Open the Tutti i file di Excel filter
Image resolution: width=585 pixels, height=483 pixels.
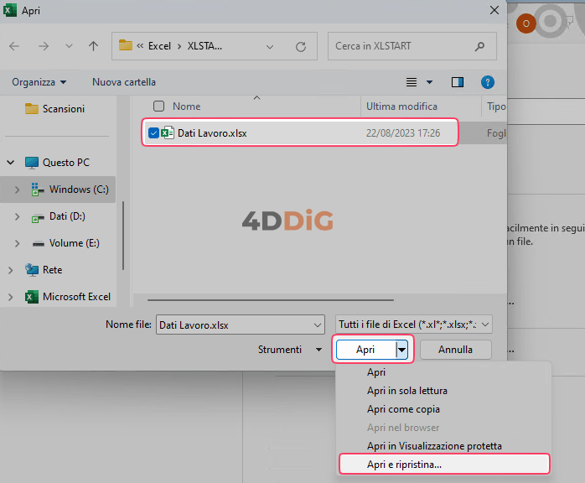click(x=414, y=325)
